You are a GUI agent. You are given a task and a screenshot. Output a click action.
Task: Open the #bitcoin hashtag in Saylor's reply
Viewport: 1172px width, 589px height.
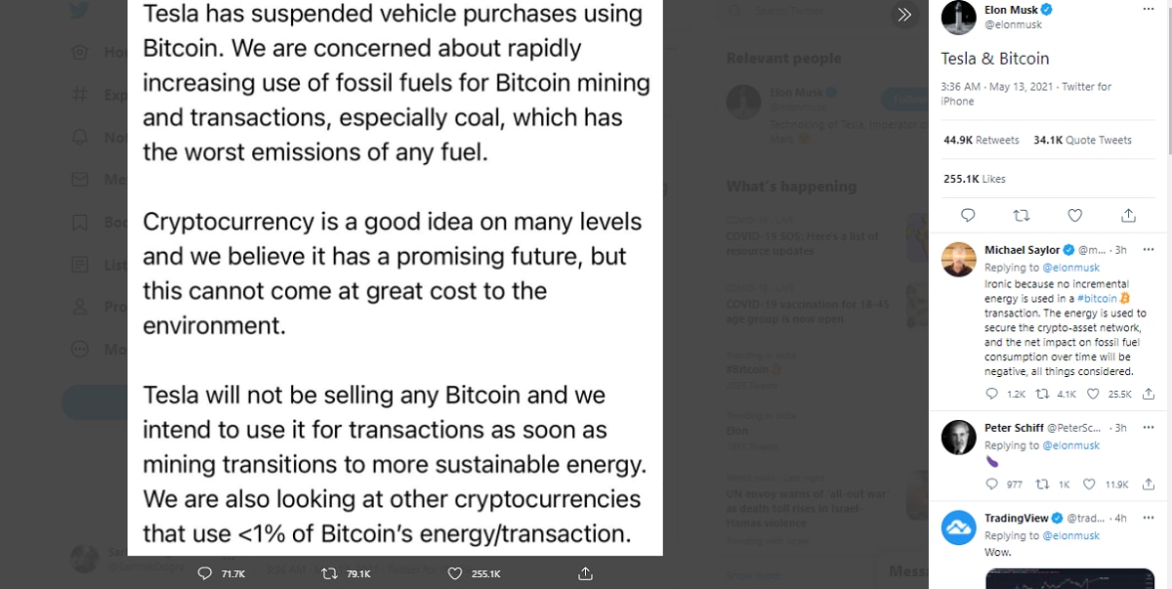1099,298
